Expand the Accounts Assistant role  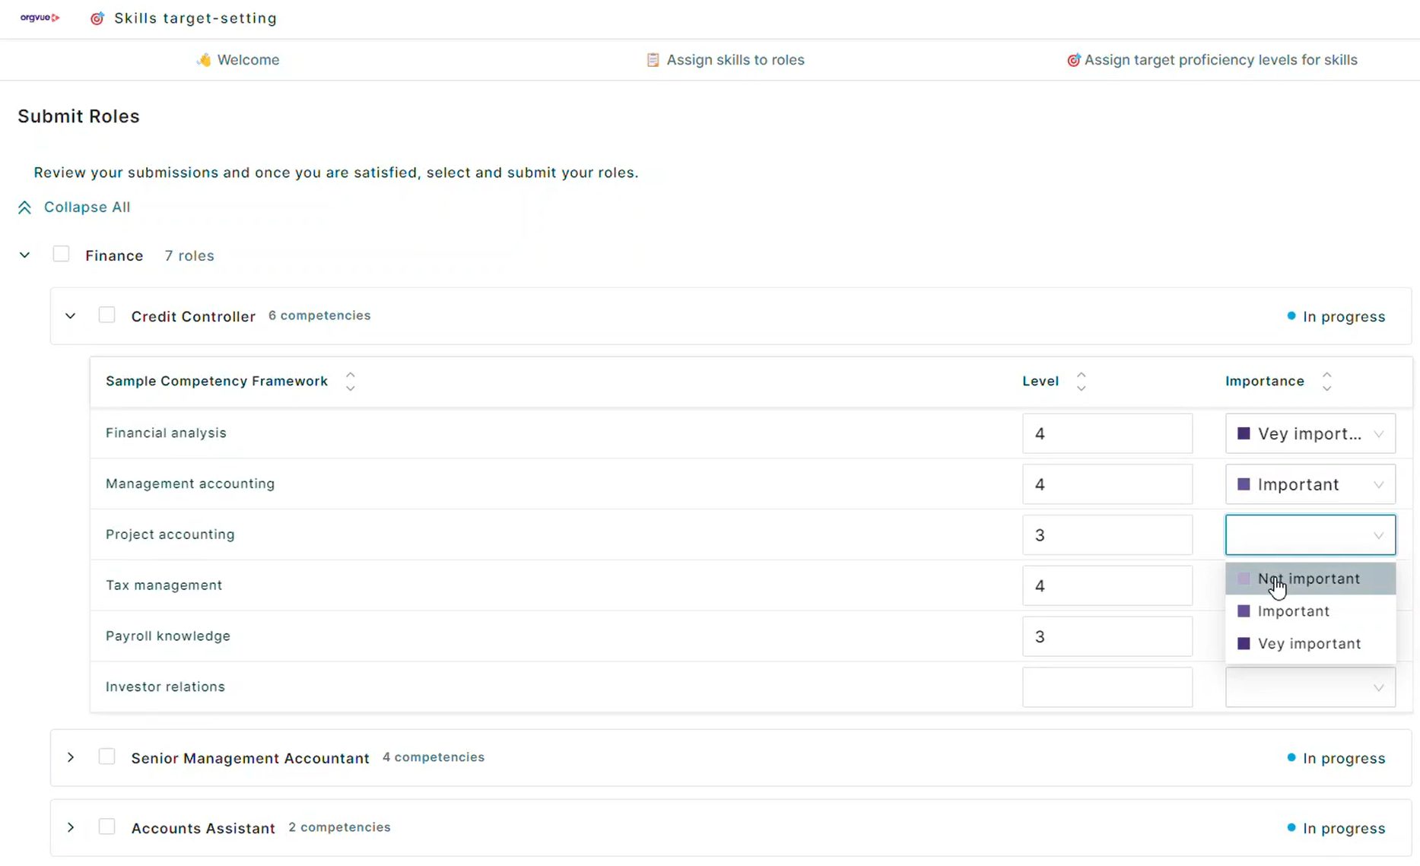click(x=71, y=827)
